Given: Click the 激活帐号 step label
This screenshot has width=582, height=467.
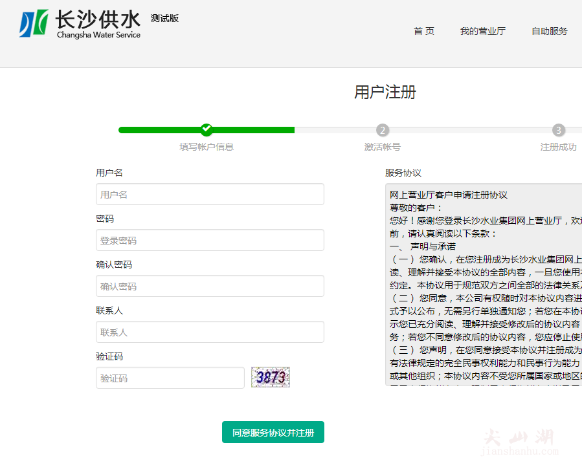Looking at the screenshot, I should (x=383, y=147).
